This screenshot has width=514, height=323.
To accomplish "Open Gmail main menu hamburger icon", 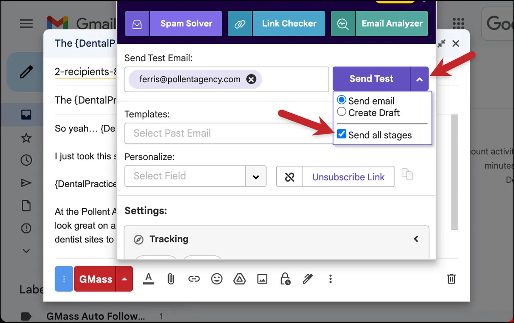I will coord(26,23).
